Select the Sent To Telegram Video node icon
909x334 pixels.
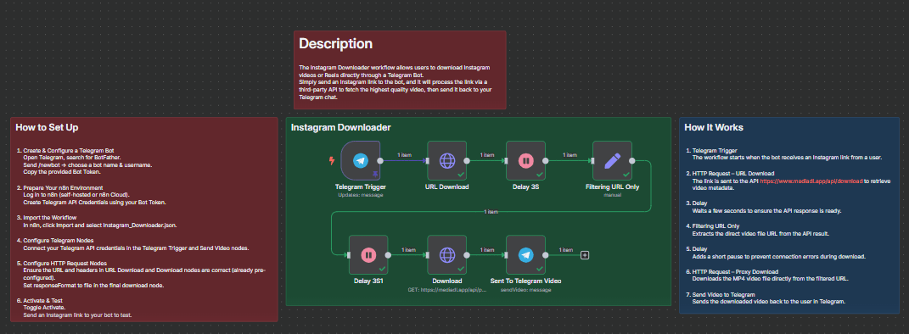pyautogui.click(x=525, y=254)
